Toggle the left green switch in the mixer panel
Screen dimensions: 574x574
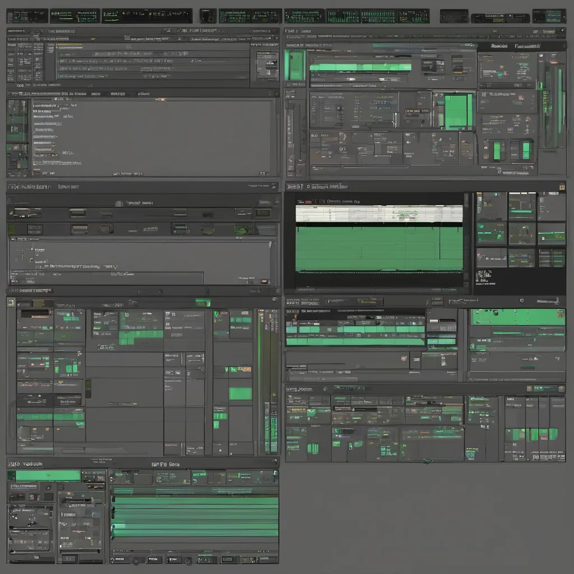497,150
